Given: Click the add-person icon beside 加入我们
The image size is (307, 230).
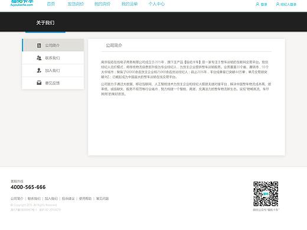Looking at the screenshot, I should [x=39, y=70].
